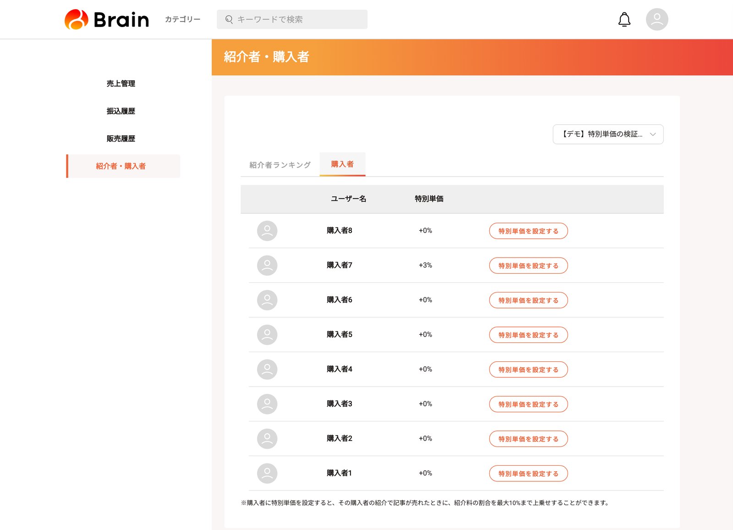The height and width of the screenshot is (530, 733).
Task: Click the 特別単価 column header
Action: tap(429, 199)
